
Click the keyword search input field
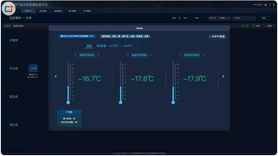[245, 18]
